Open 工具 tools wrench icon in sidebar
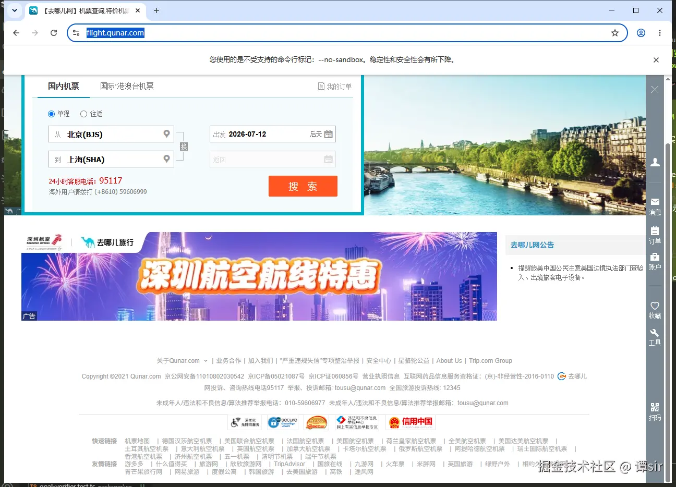Image resolution: width=676 pixels, height=487 pixels. click(x=655, y=337)
